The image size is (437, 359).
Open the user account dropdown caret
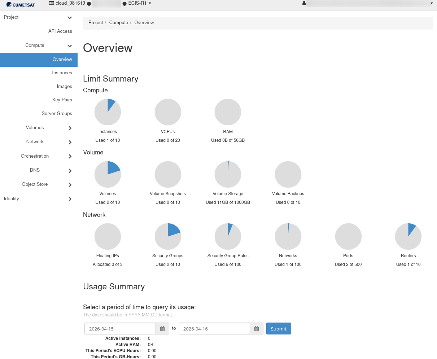432,3
